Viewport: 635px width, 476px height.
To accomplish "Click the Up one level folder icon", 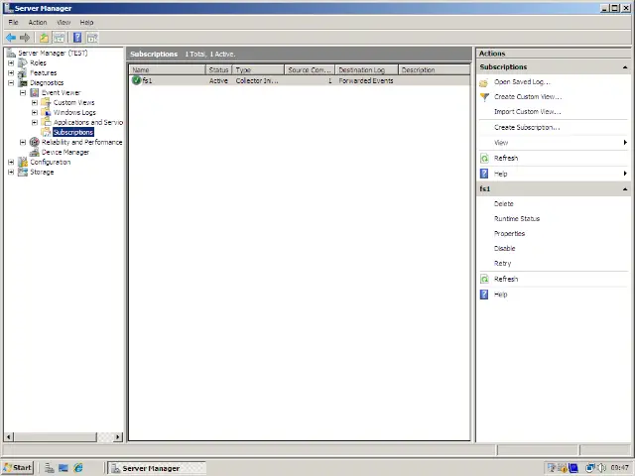I will click(45, 38).
